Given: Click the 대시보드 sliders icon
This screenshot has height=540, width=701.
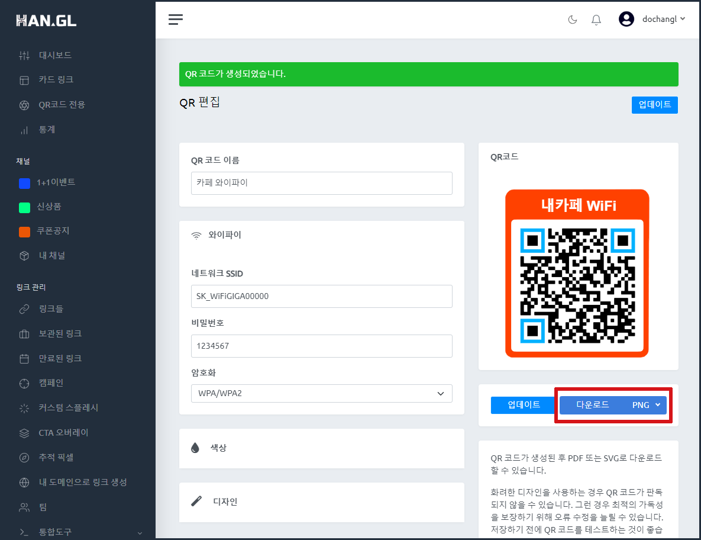Looking at the screenshot, I should pyautogui.click(x=24, y=56).
